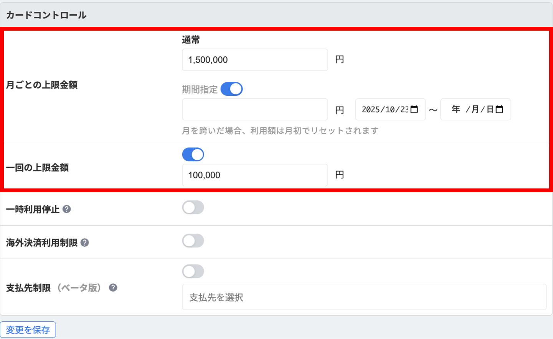
Task: Click the 2025/10/23 start date text
Action: [385, 110]
